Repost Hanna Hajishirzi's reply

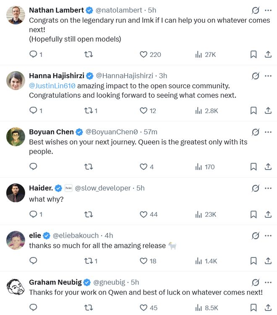click(x=89, y=111)
